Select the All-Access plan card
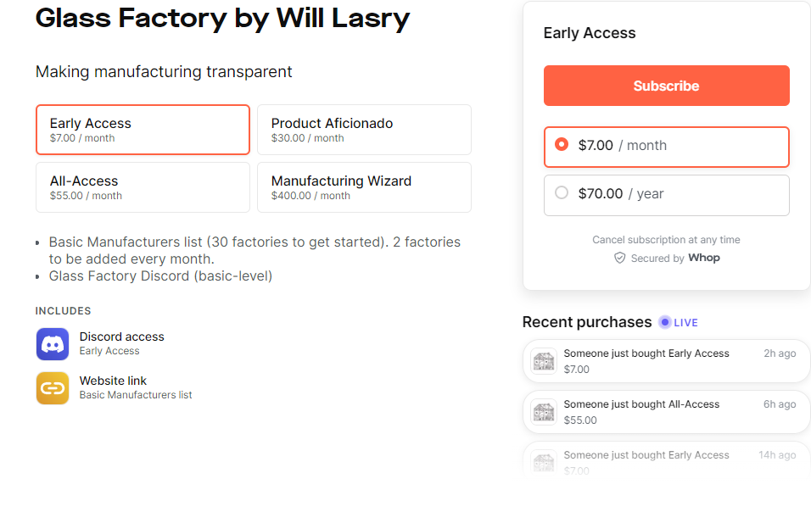Screen dimensions: 811x523 click(142, 186)
